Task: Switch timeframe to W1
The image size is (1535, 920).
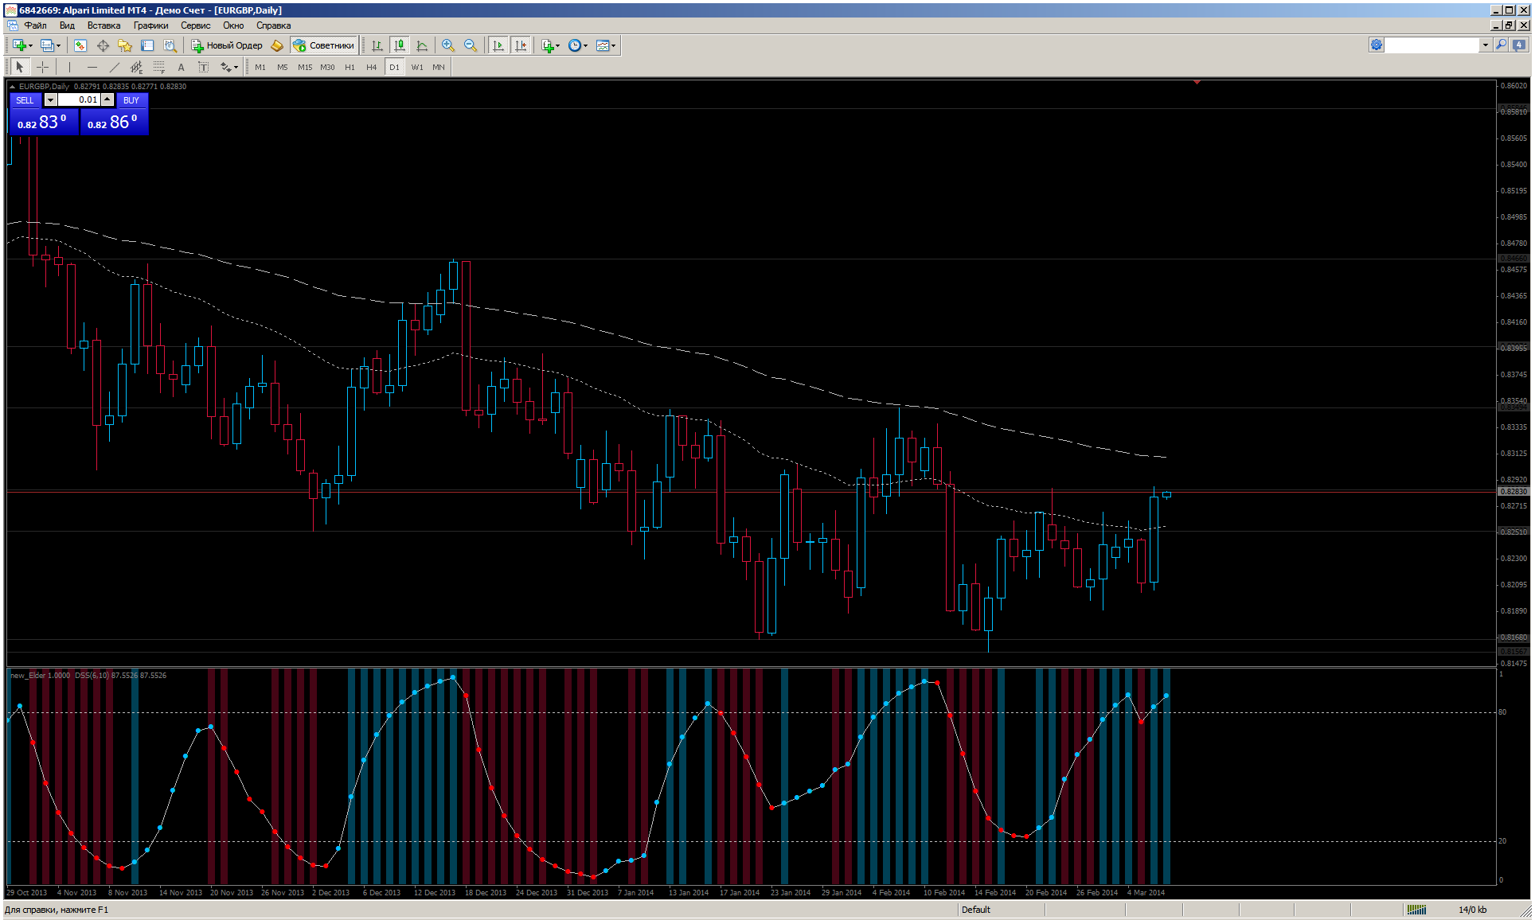Action: (x=417, y=67)
